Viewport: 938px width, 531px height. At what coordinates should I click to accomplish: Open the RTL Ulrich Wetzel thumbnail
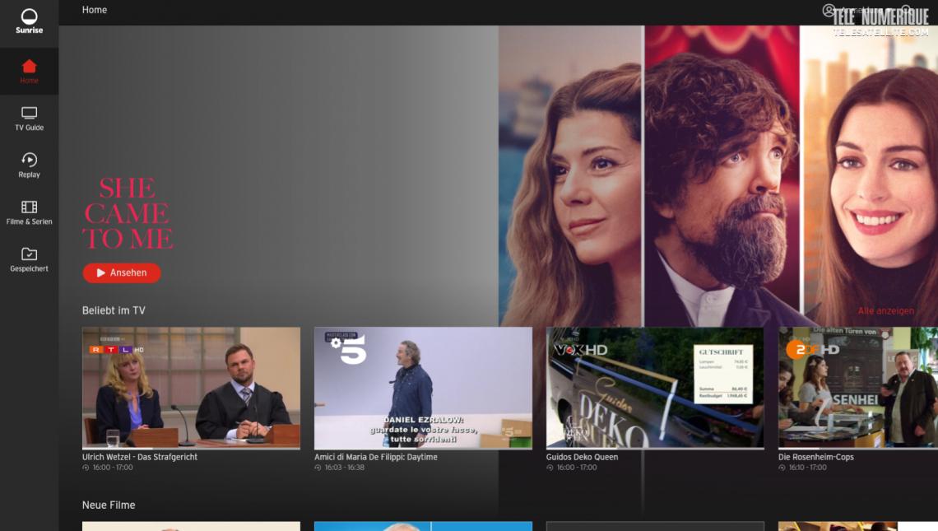191,388
